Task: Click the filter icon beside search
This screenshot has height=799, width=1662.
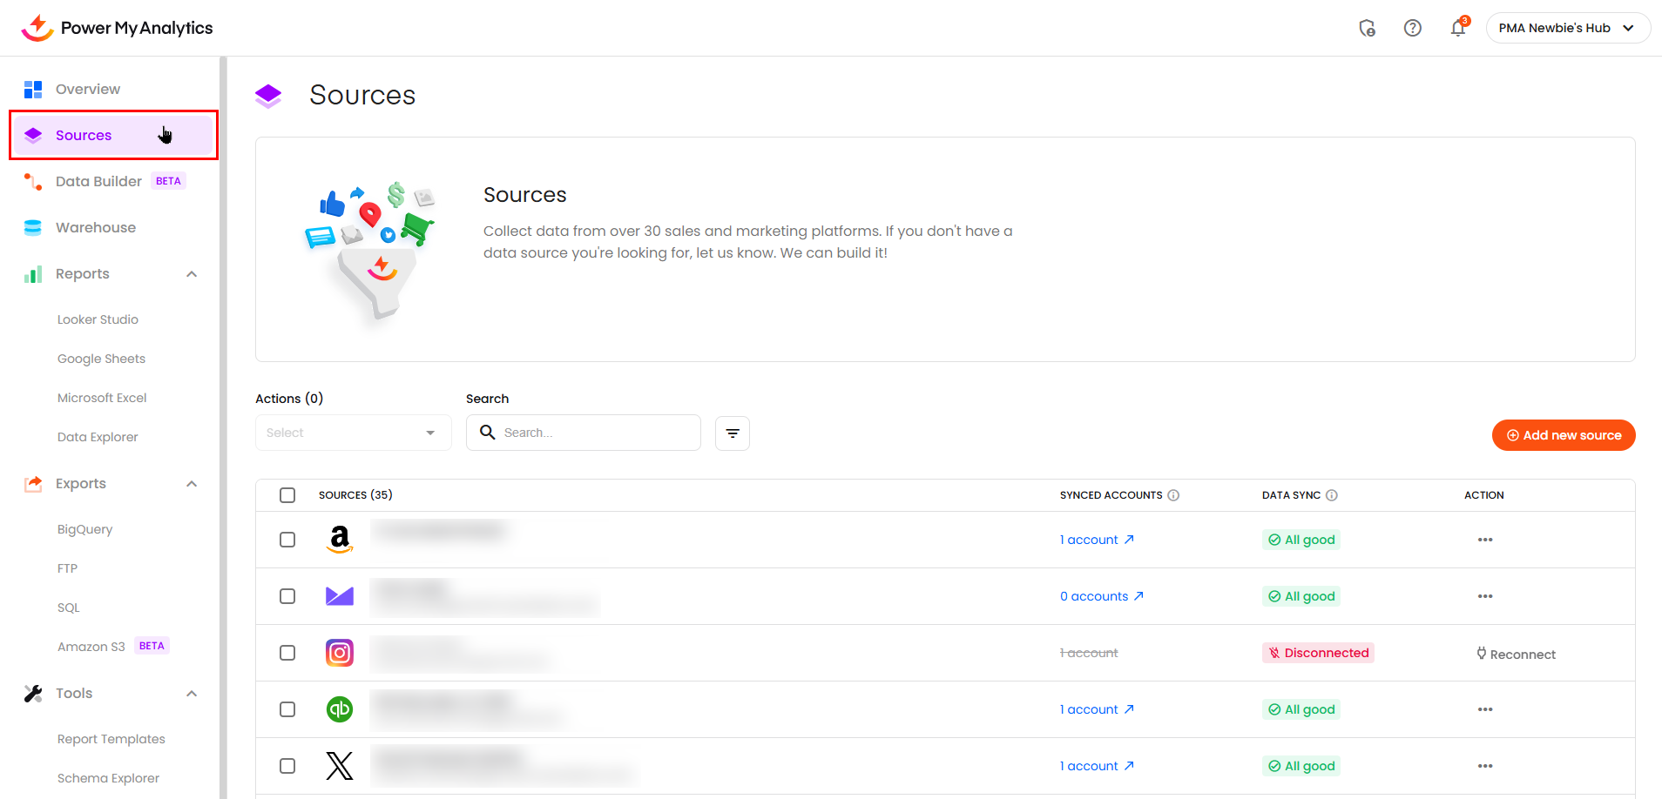Action: click(x=732, y=433)
